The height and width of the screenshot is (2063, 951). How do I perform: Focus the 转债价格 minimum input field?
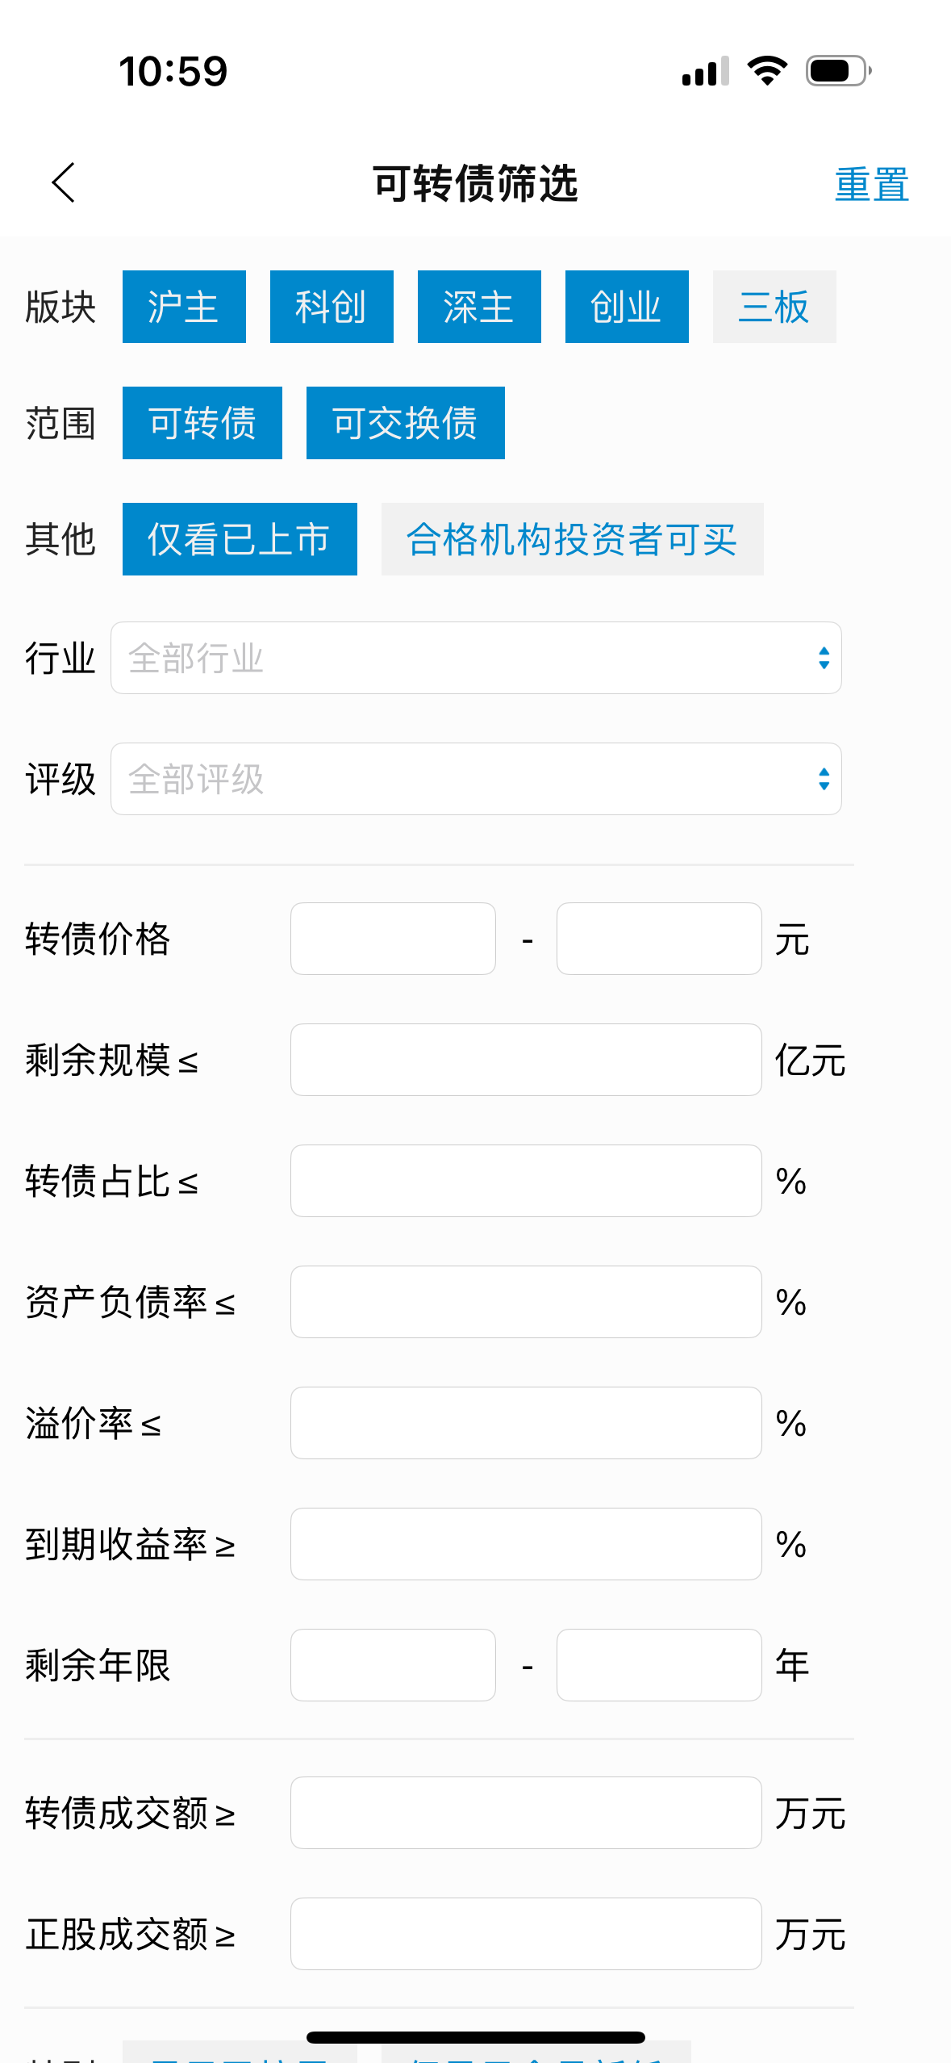[x=393, y=939]
